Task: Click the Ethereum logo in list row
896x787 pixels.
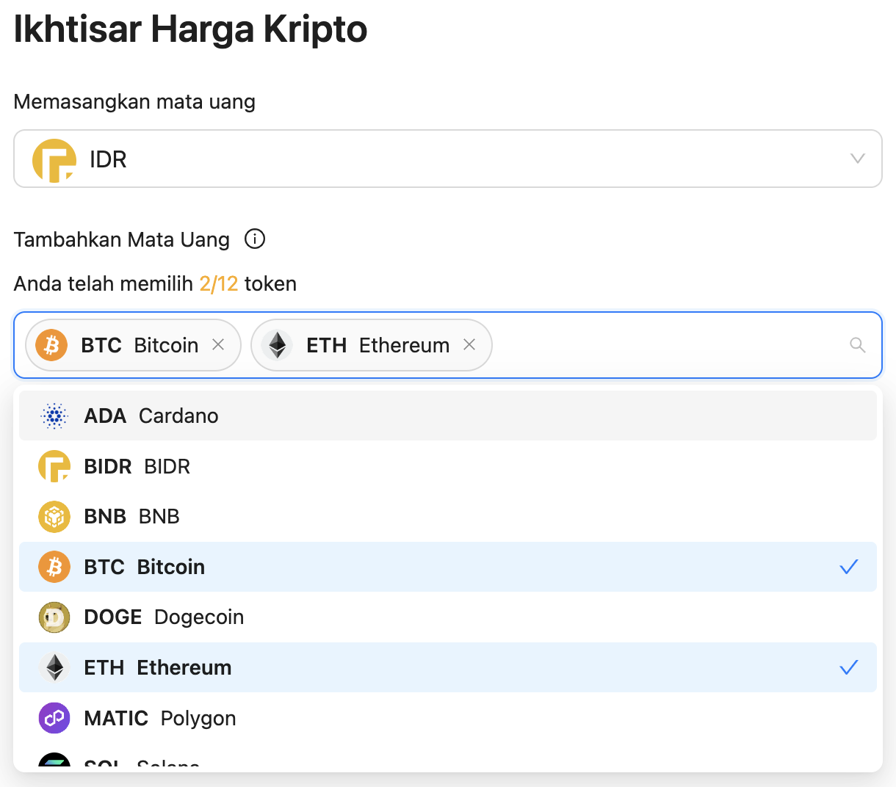Action: [x=54, y=667]
